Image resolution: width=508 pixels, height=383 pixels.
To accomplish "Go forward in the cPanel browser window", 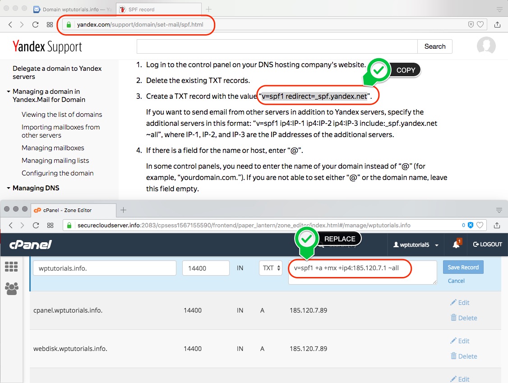I will 22,225.
